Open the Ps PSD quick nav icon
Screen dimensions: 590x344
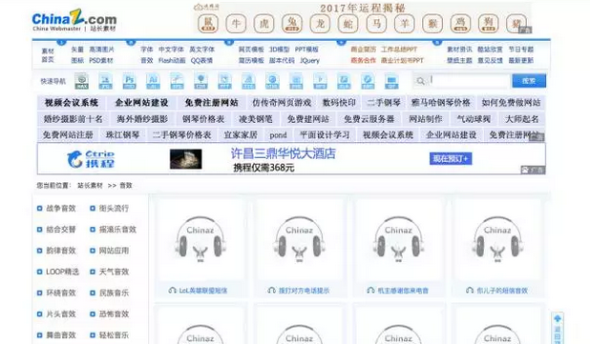129,81
